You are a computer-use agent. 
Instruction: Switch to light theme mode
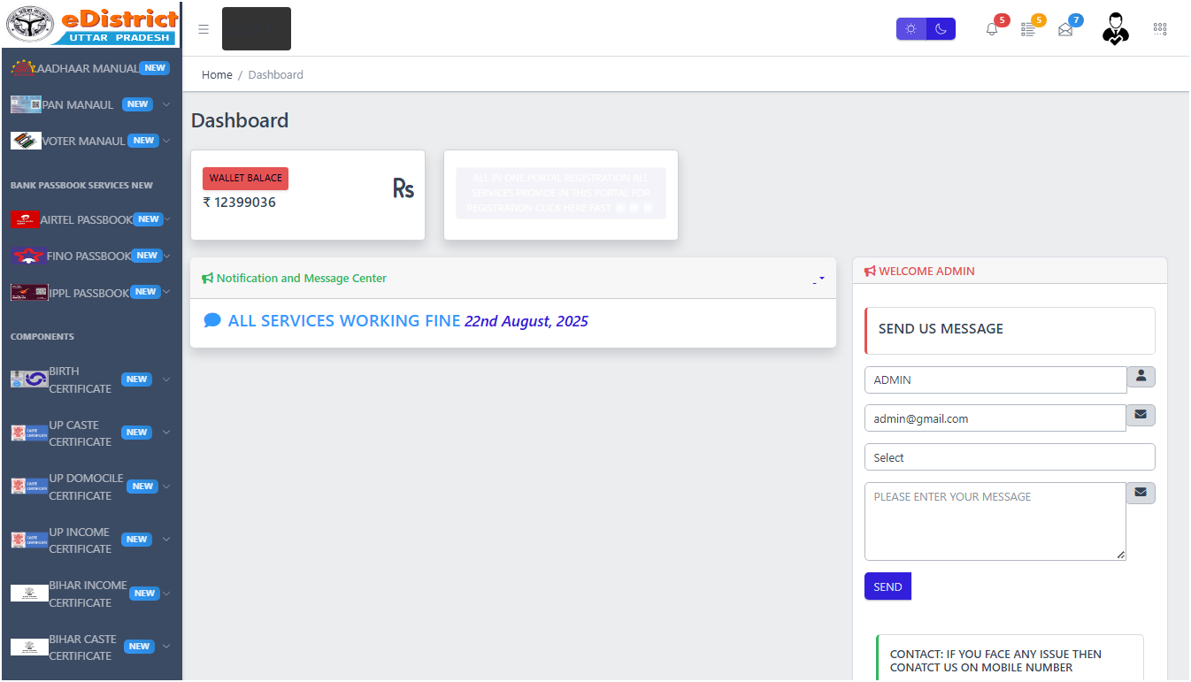(911, 29)
